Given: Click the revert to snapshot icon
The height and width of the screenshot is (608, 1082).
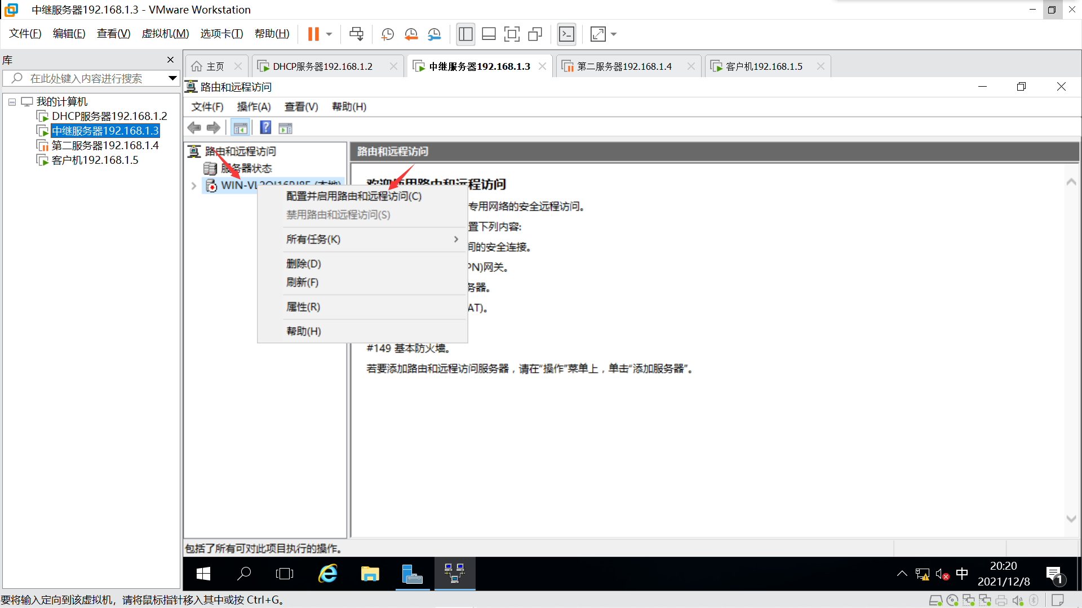Looking at the screenshot, I should pyautogui.click(x=411, y=34).
